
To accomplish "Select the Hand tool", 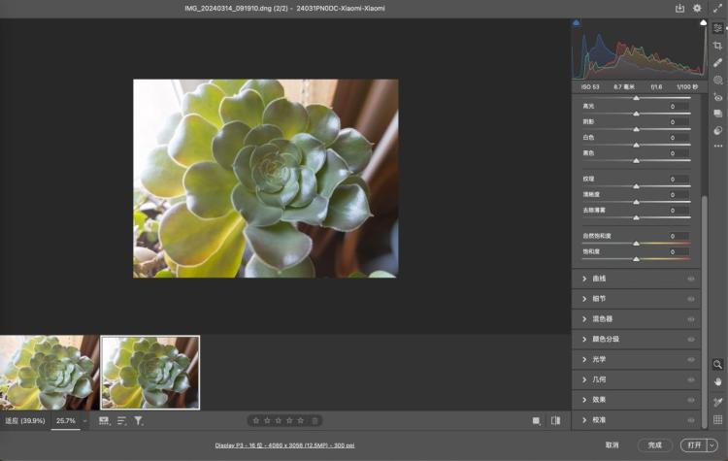I will [x=717, y=381].
